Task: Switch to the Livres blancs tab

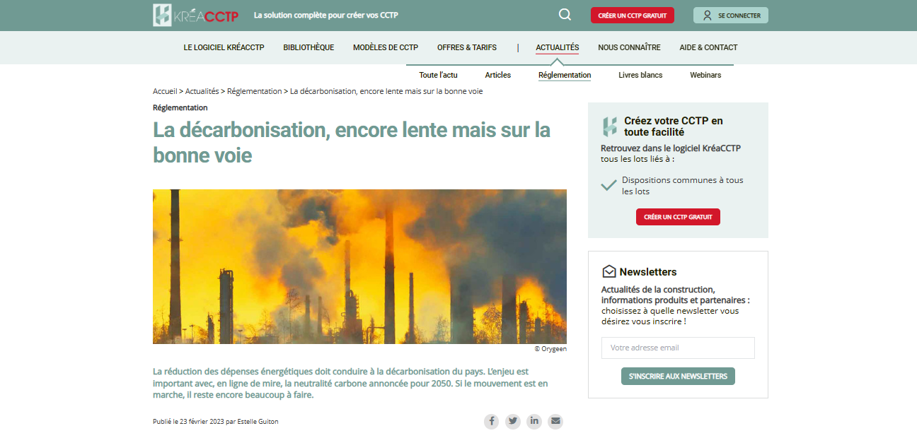Action: coord(640,75)
